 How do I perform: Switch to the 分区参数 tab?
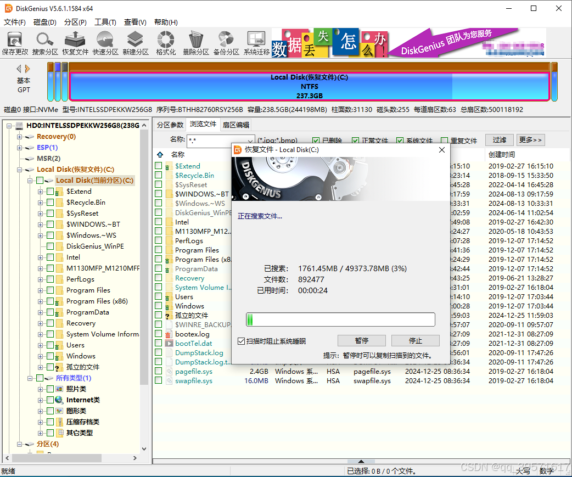point(170,125)
